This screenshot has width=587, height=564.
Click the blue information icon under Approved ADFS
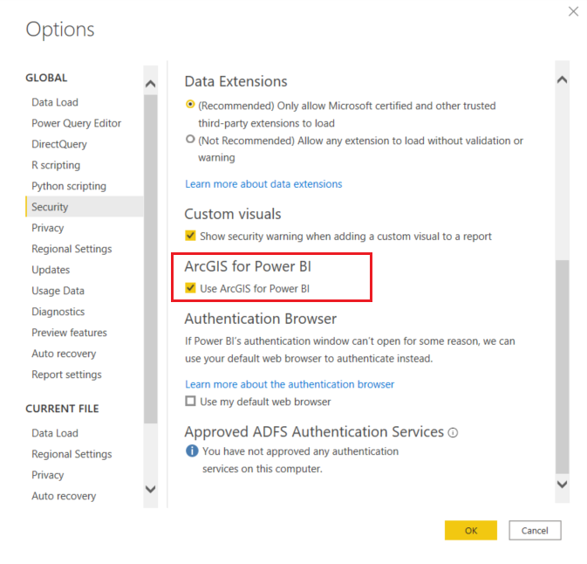pos(192,451)
